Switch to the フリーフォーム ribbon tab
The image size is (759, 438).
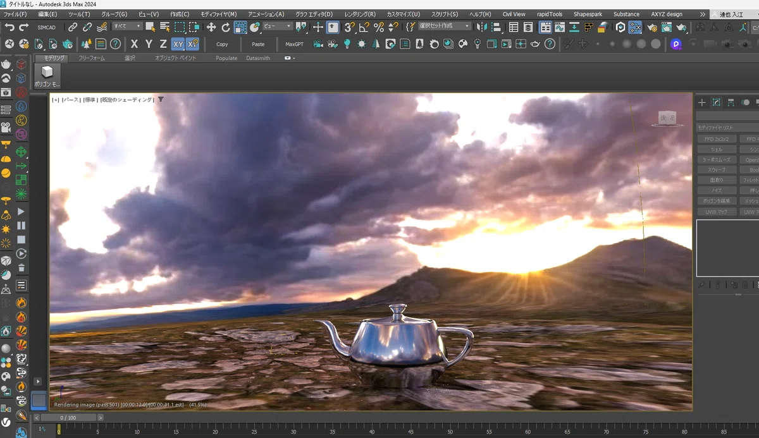click(x=92, y=58)
